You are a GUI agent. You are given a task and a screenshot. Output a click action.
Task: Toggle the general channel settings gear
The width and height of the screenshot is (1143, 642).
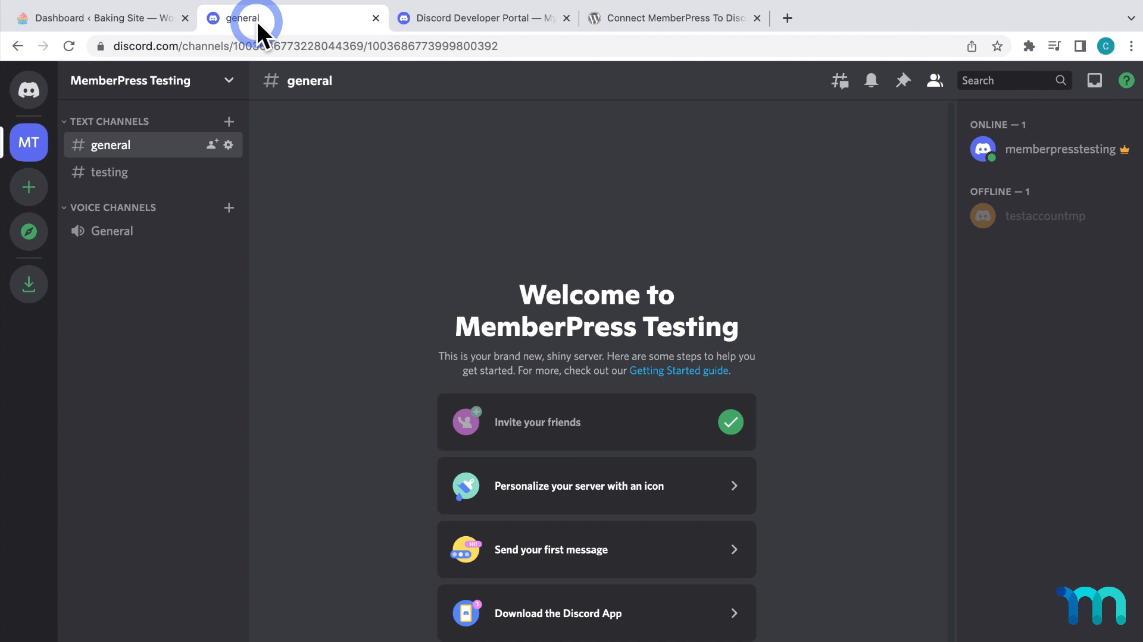coord(229,145)
